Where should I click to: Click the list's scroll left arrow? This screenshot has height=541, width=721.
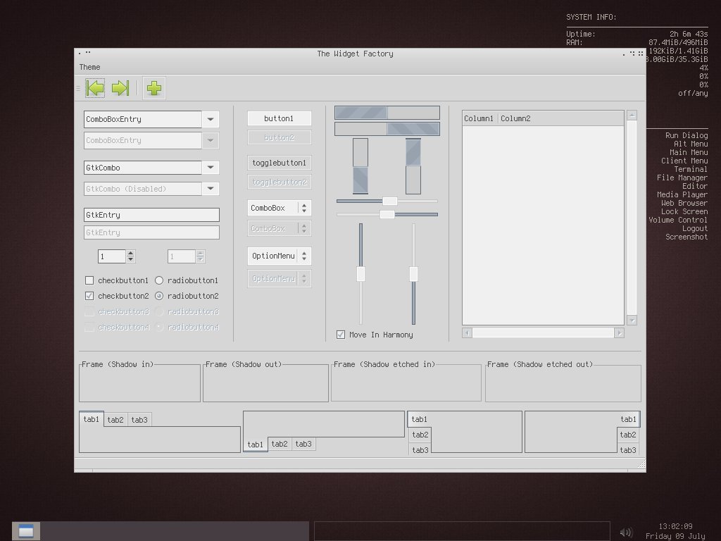[468, 332]
